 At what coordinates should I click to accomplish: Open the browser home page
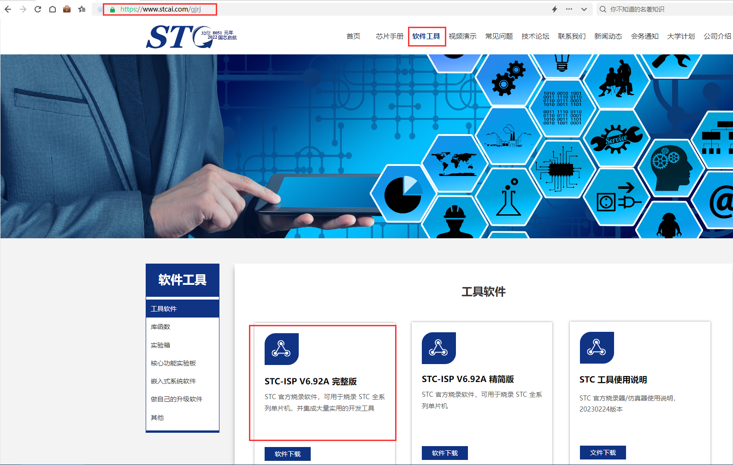[x=53, y=9]
